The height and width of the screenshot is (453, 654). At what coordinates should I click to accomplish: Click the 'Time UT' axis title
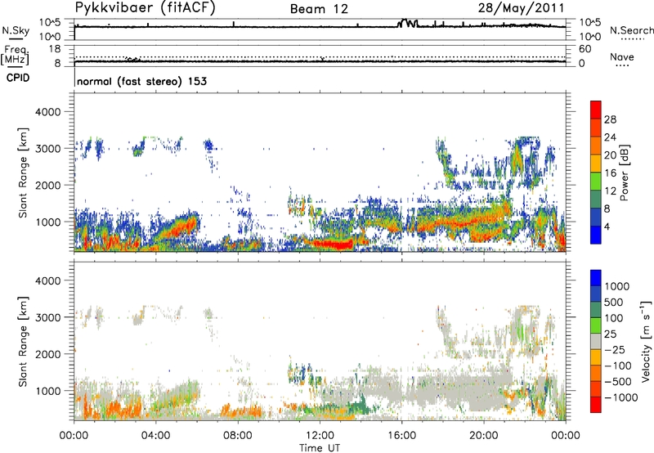[320, 448]
